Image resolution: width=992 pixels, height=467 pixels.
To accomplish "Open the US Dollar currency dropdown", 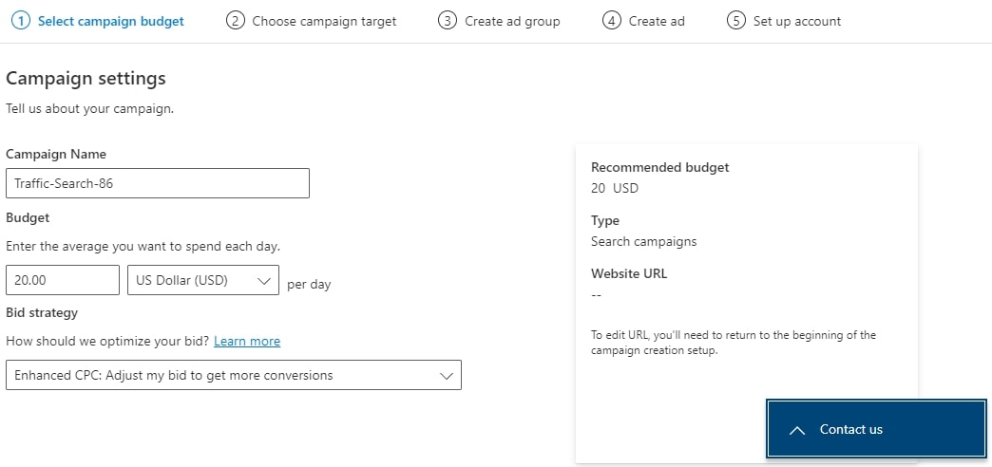I will pyautogui.click(x=203, y=280).
